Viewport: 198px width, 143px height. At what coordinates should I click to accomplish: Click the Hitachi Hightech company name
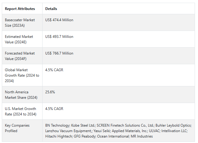point(59,136)
